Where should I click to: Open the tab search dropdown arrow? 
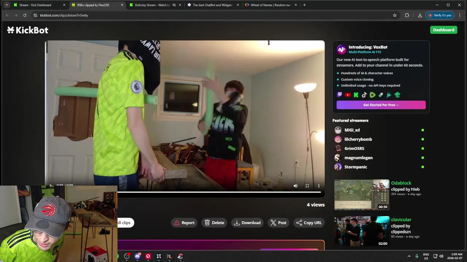(7, 5)
